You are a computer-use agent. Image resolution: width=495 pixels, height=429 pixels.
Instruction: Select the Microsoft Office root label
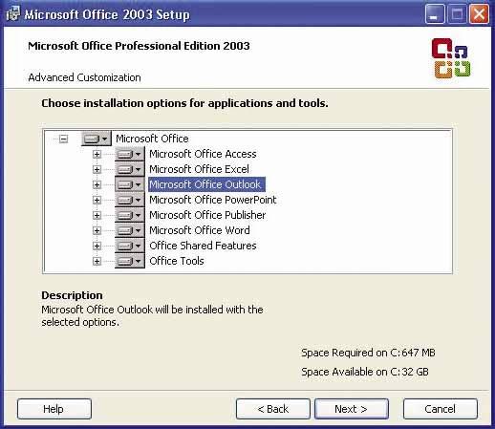tap(152, 139)
